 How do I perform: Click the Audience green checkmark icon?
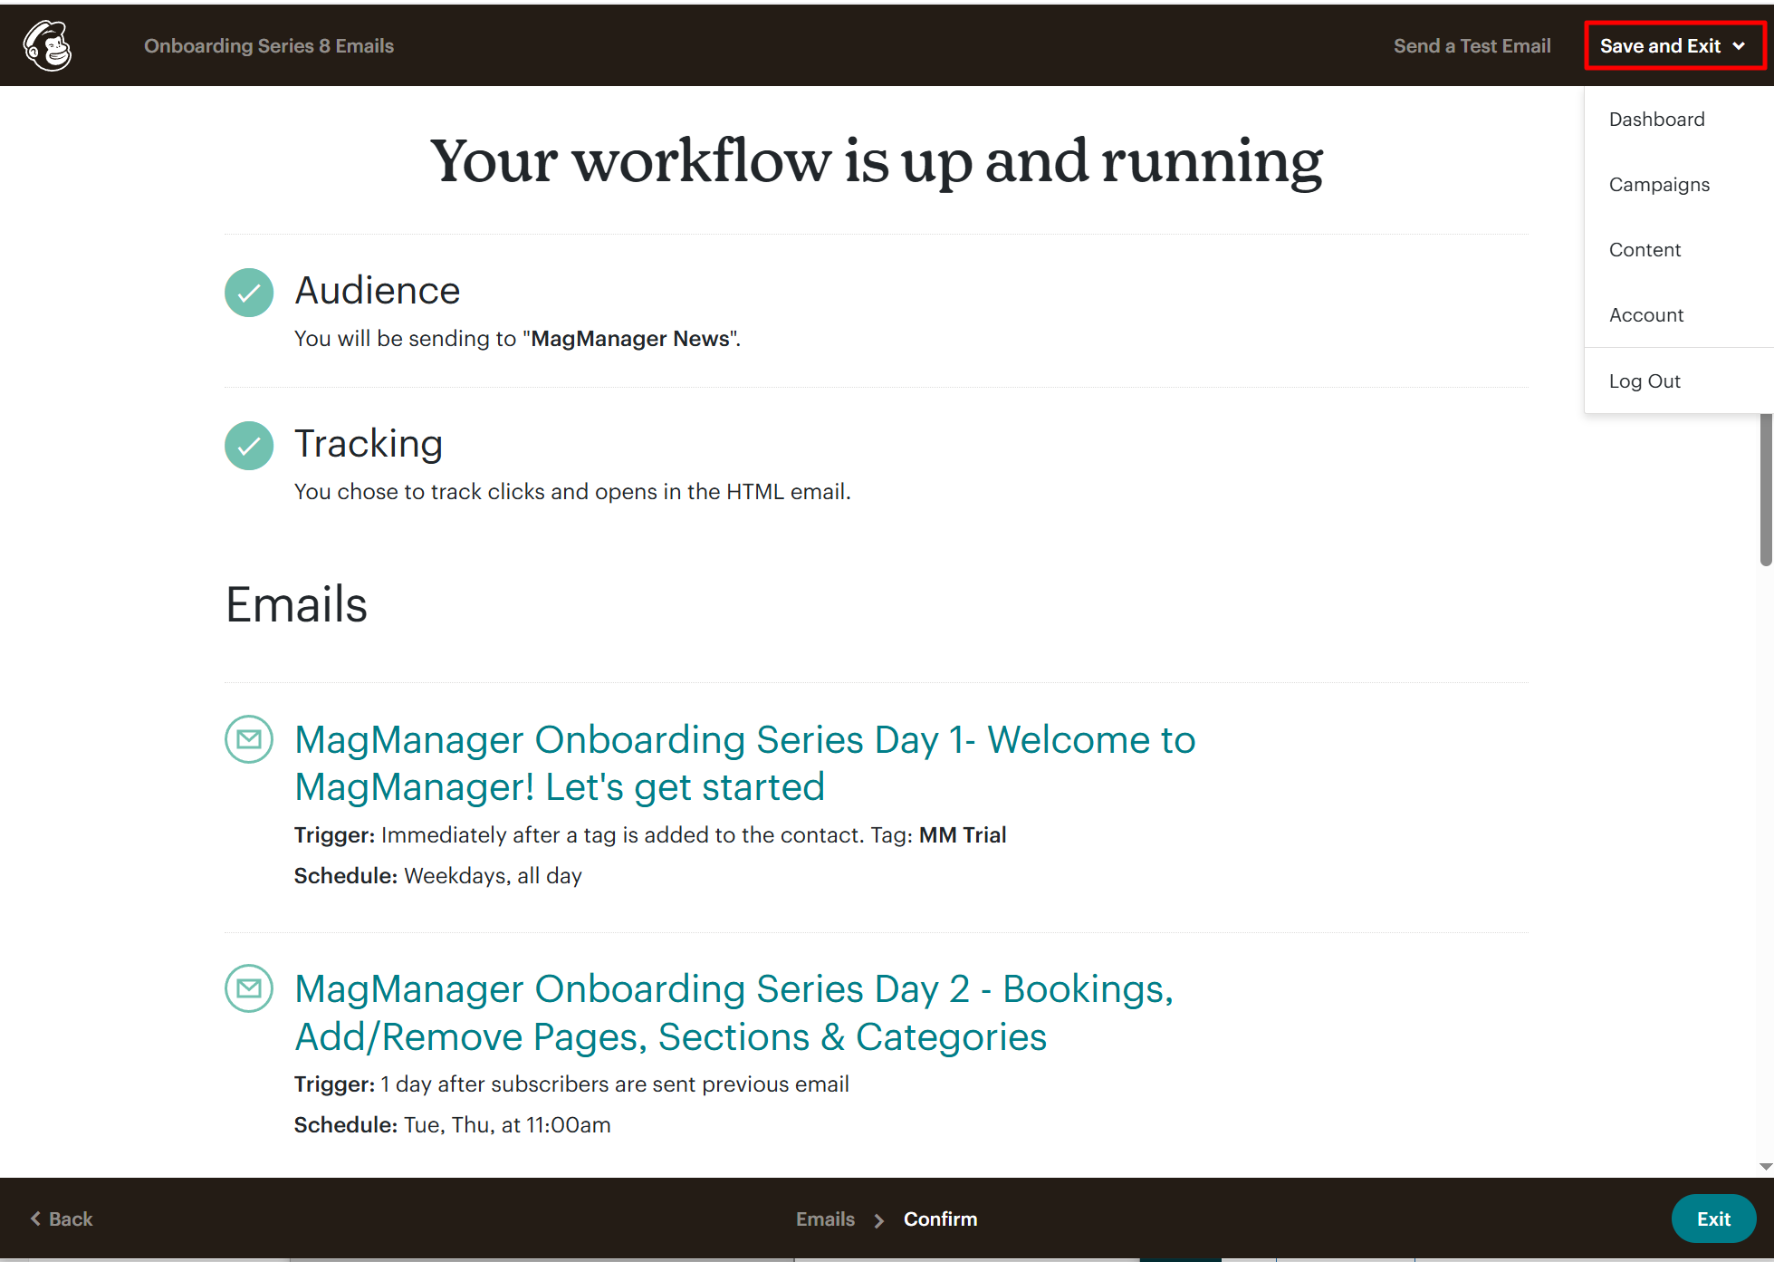pos(249,293)
